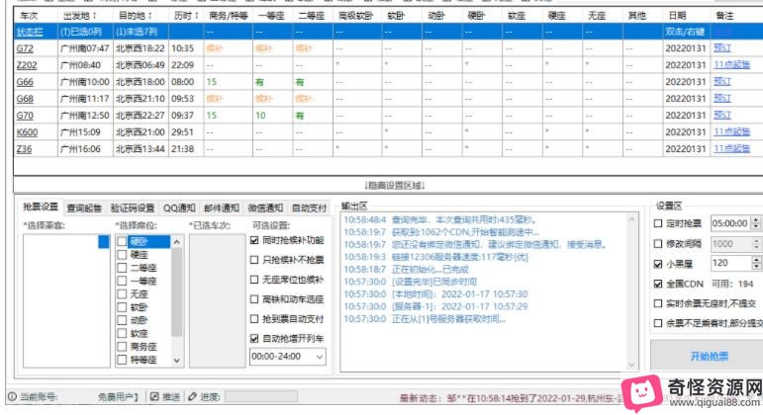This screenshot has width=763, height=415.
Task: Open 11点起售 link for Z202
Action: pos(731,65)
